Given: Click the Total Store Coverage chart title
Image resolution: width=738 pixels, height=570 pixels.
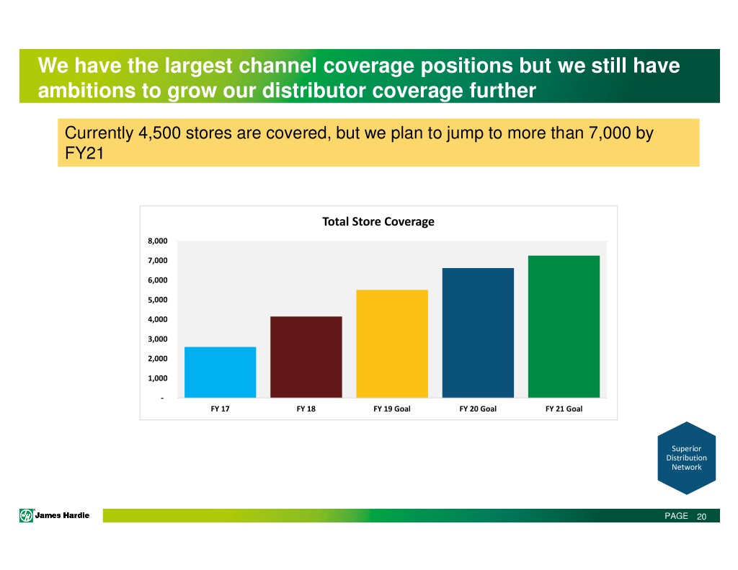Looking at the screenshot, I should 378,221.
